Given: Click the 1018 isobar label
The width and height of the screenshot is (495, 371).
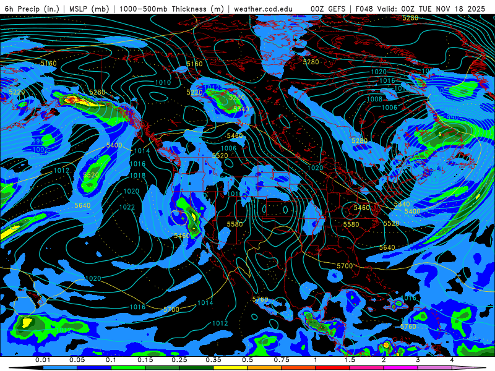Looking at the screenshot, I should [x=137, y=176].
